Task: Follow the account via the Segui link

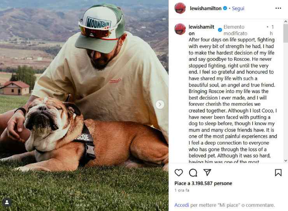Action: point(238,8)
